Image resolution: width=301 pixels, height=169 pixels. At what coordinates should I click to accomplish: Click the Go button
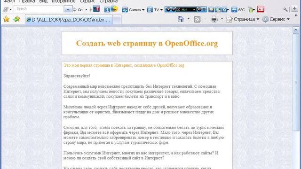(78, 9)
